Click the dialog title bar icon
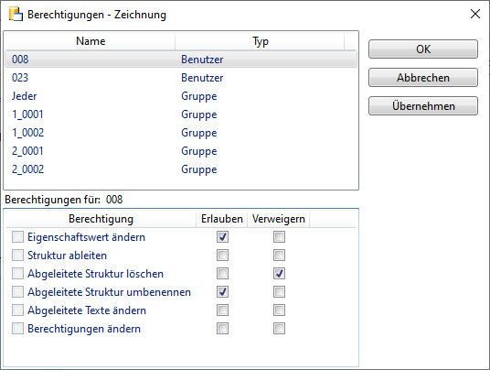Viewport: 490px width, 370px height. coord(16,15)
